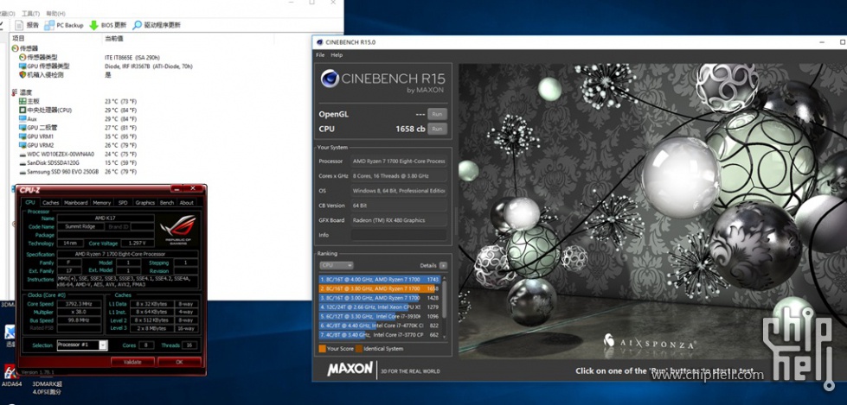
Task: Switch to About tab in CPU-Z
Action: click(x=186, y=203)
